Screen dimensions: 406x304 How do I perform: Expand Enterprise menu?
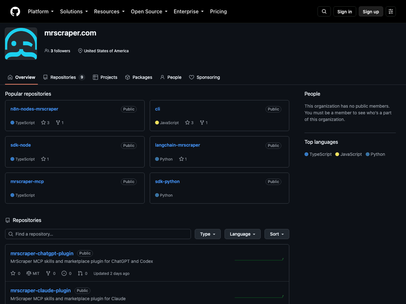tap(188, 11)
